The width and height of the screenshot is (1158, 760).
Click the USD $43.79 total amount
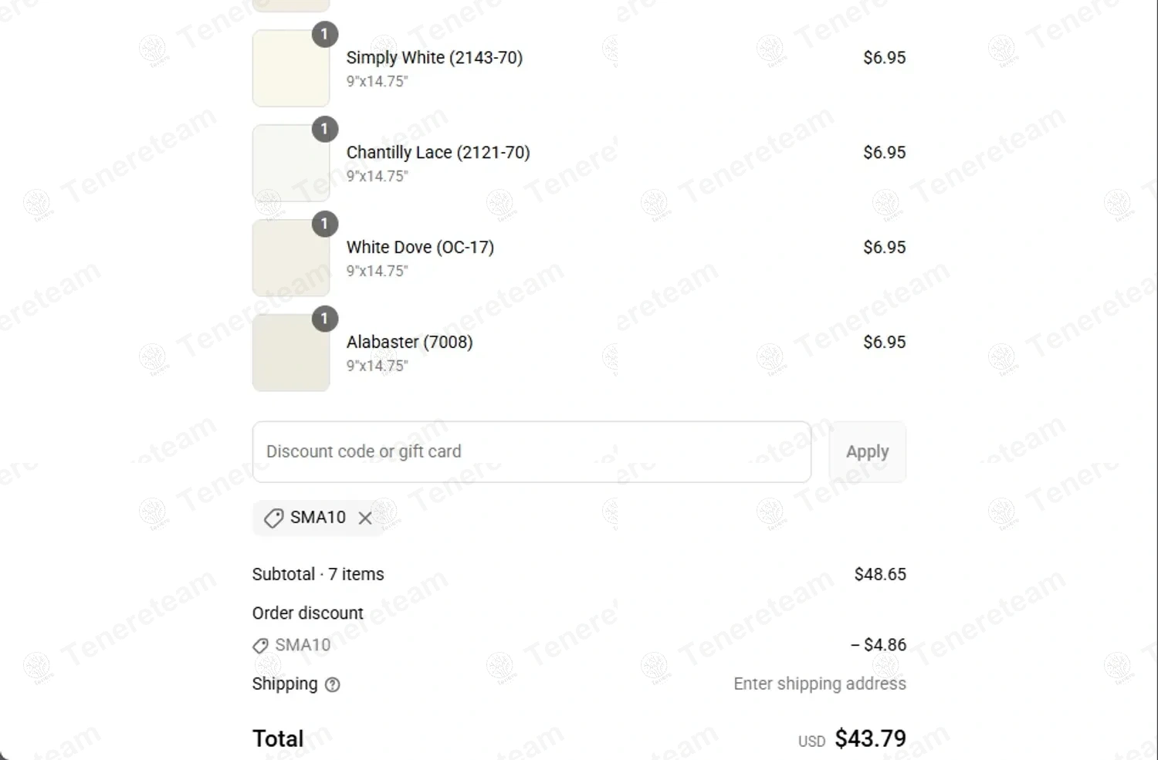tap(869, 738)
